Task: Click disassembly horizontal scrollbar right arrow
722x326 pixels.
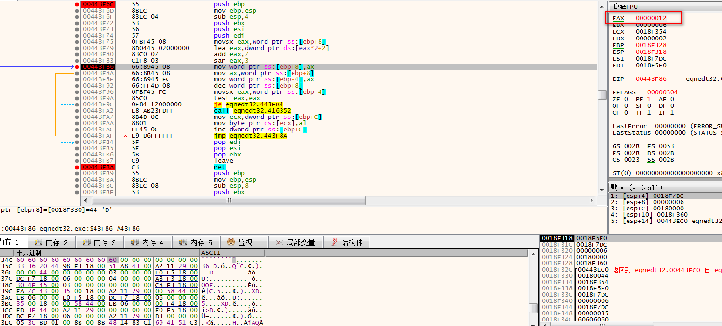Action: pyautogui.click(x=593, y=200)
